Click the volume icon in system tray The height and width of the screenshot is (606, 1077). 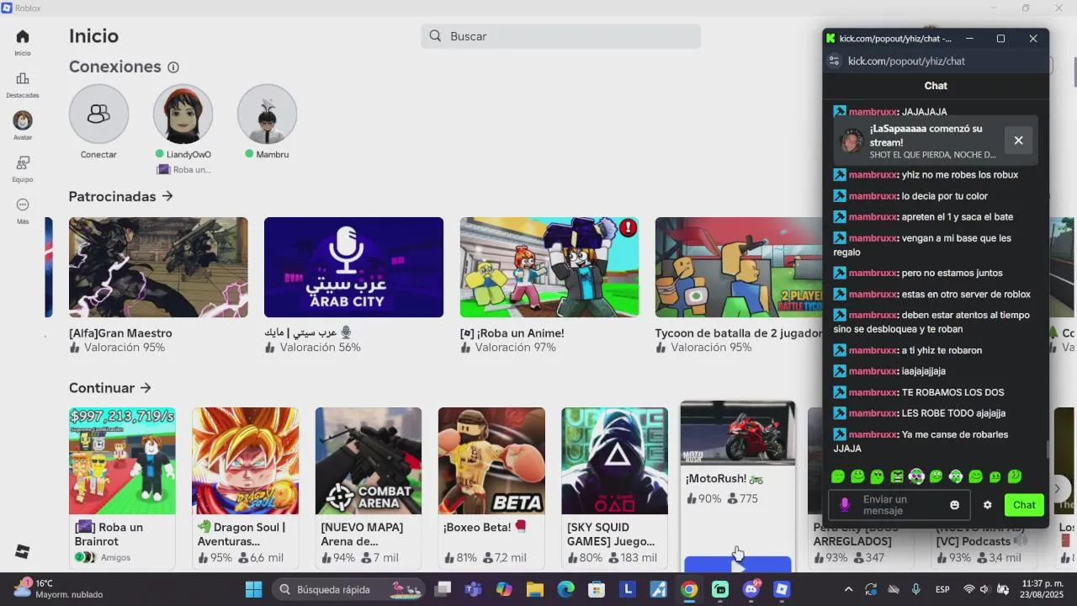(986, 589)
